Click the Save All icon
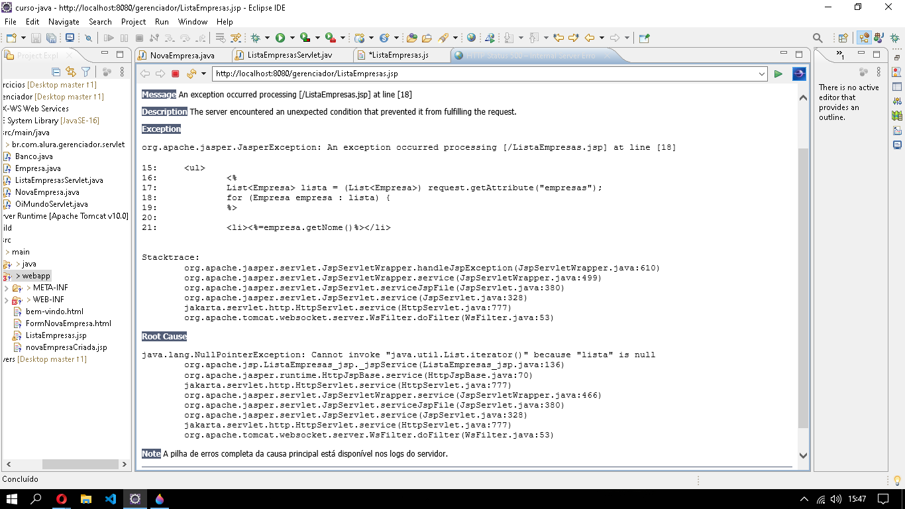 pos(50,38)
